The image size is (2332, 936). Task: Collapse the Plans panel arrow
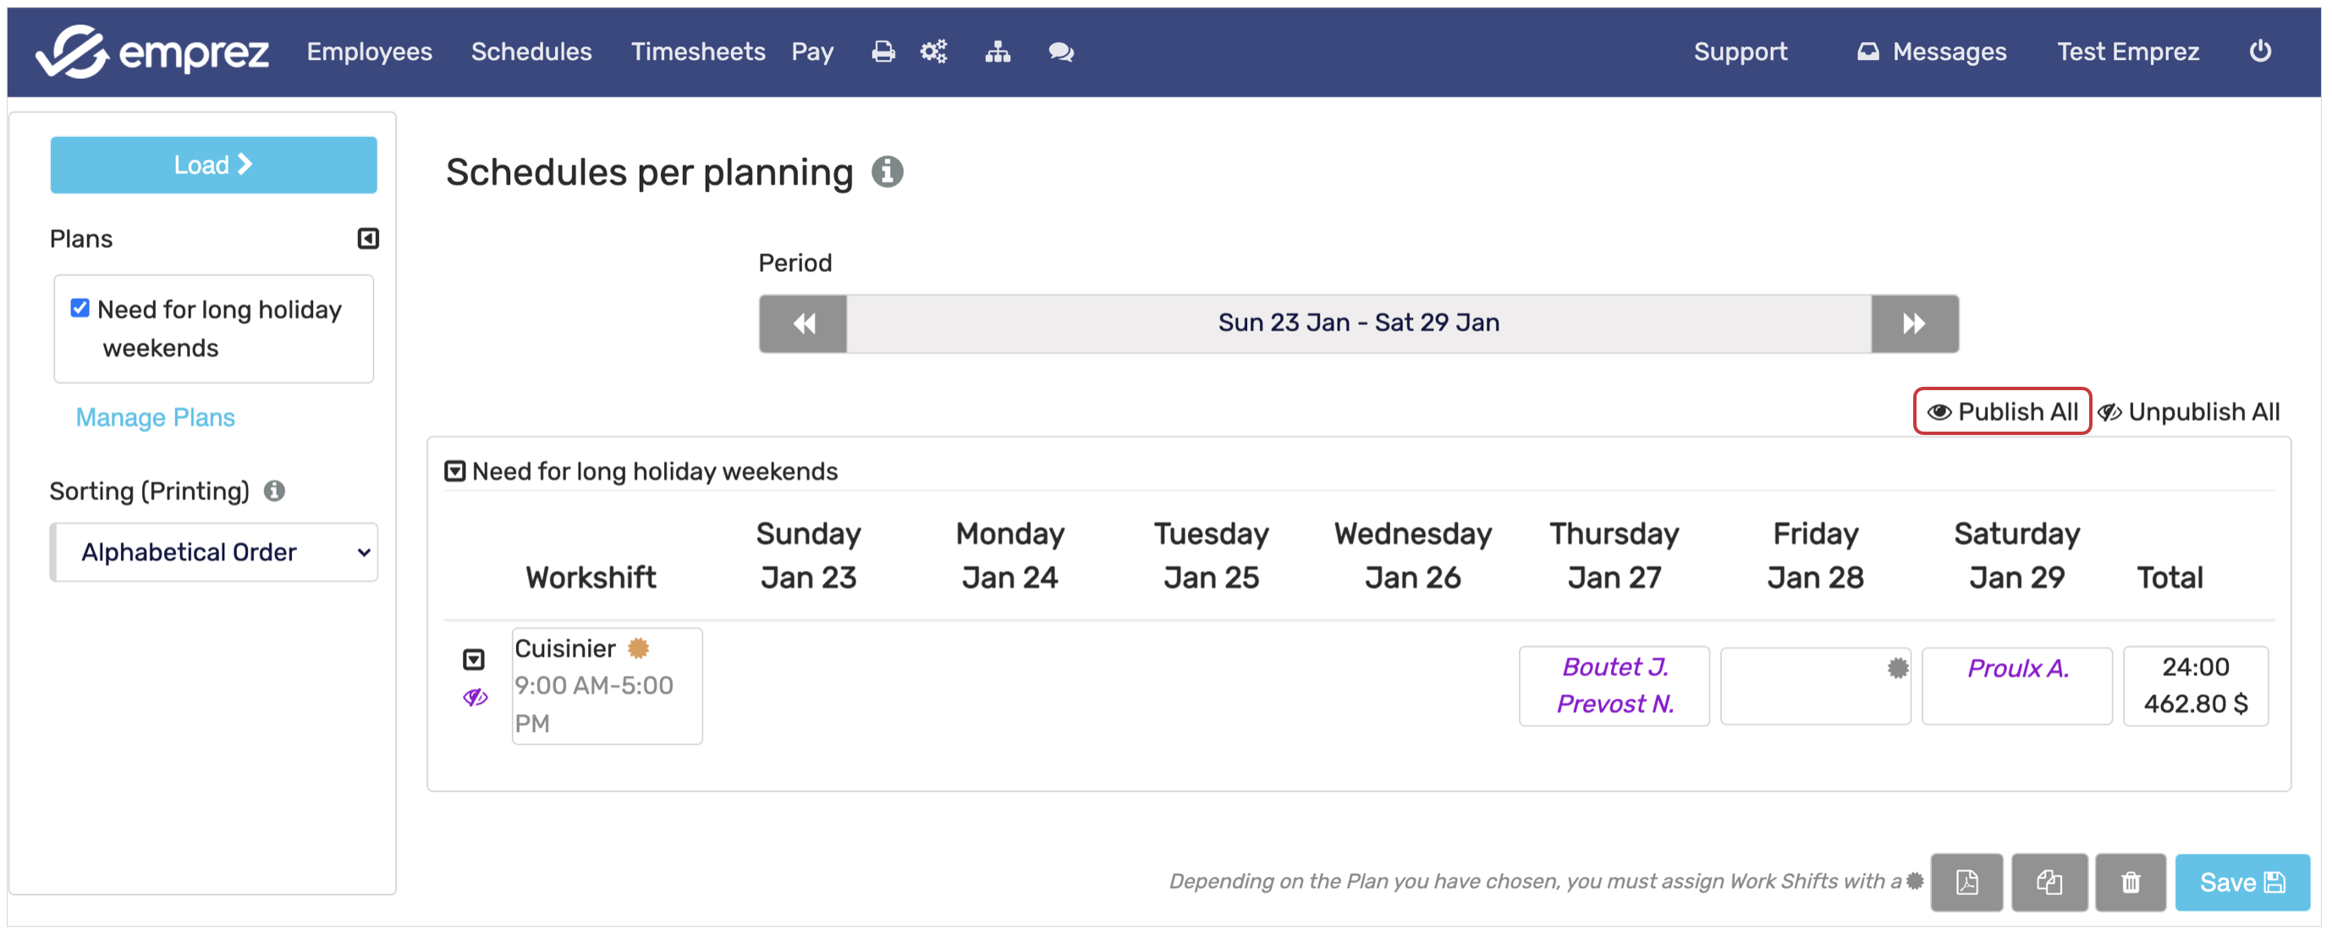point(367,239)
